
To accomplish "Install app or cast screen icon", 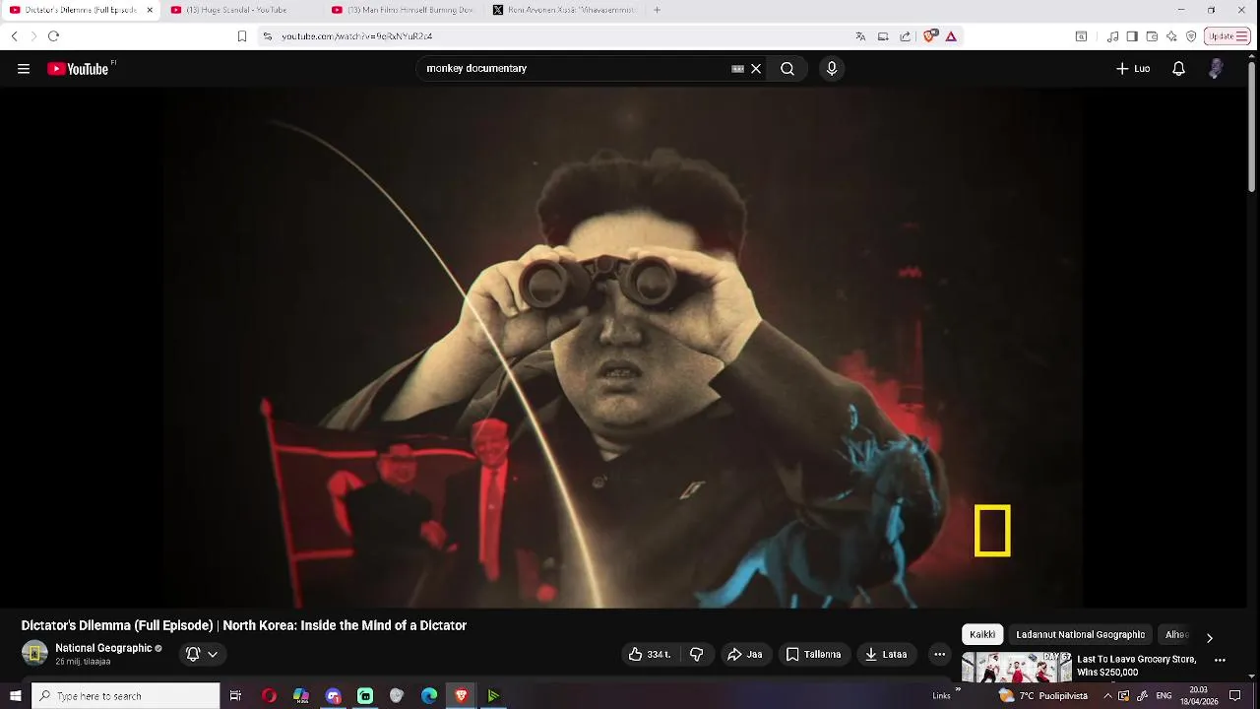I will click(x=883, y=36).
